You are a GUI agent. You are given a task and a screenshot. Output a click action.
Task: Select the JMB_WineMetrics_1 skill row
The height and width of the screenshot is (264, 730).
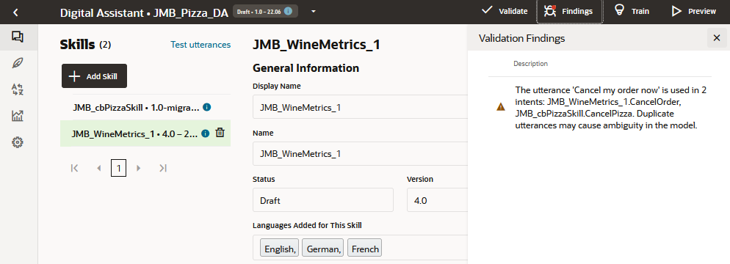[145, 134]
